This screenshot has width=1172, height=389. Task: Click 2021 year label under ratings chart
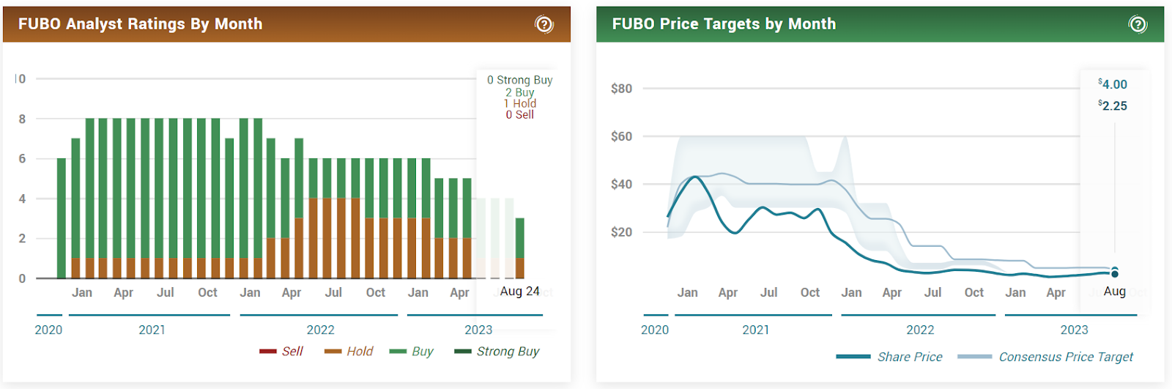pos(152,330)
